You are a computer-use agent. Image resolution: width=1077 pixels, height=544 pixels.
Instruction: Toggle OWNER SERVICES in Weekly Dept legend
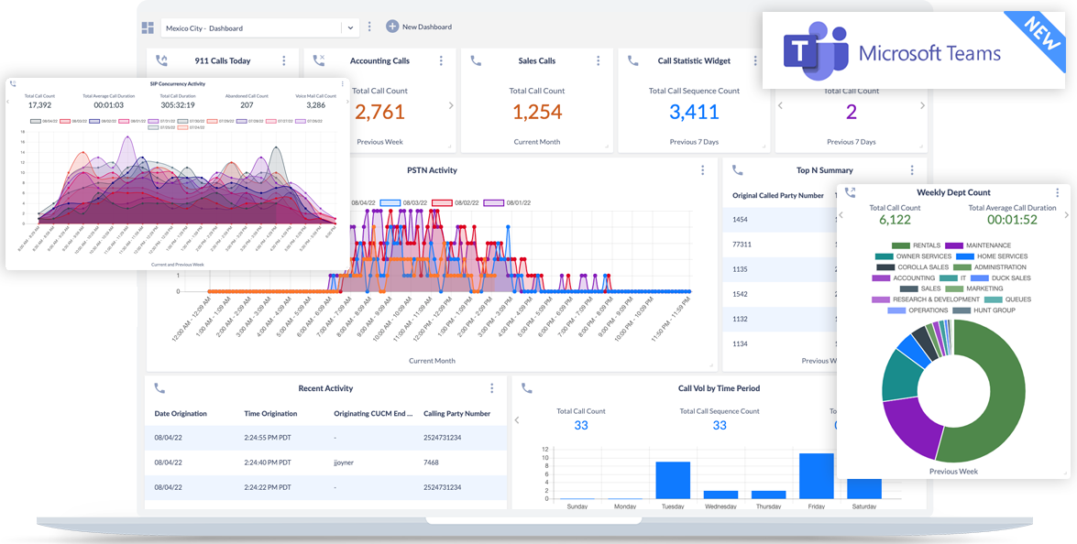914,256
